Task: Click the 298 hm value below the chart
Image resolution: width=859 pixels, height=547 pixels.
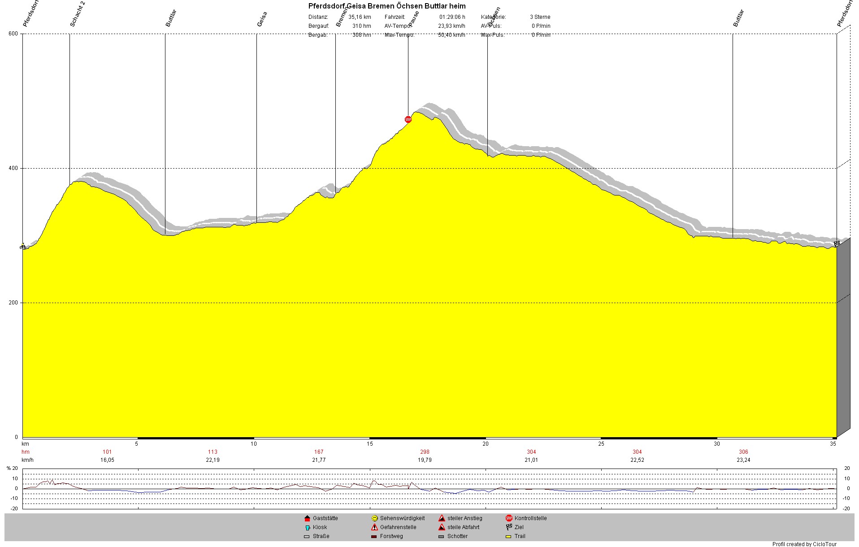Action: click(x=425, y=452)
